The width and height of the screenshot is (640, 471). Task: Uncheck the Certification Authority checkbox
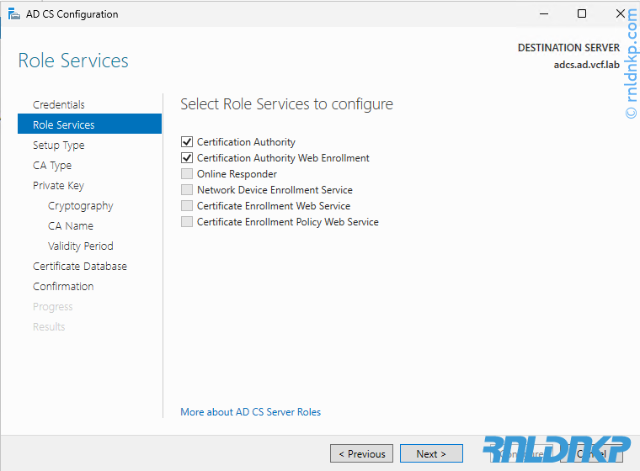[x=187, y=142]
